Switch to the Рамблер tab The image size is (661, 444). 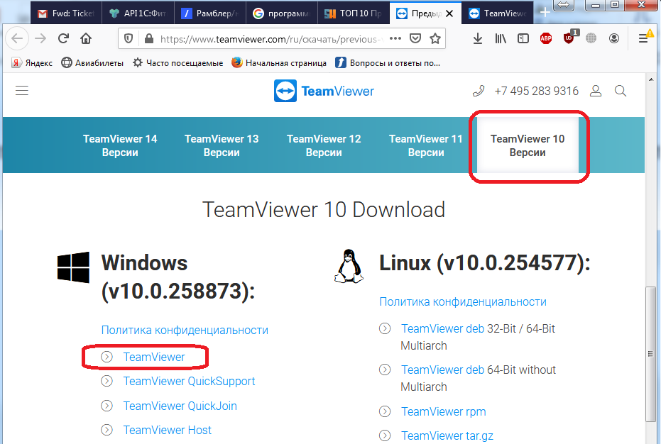pos(209,13)
